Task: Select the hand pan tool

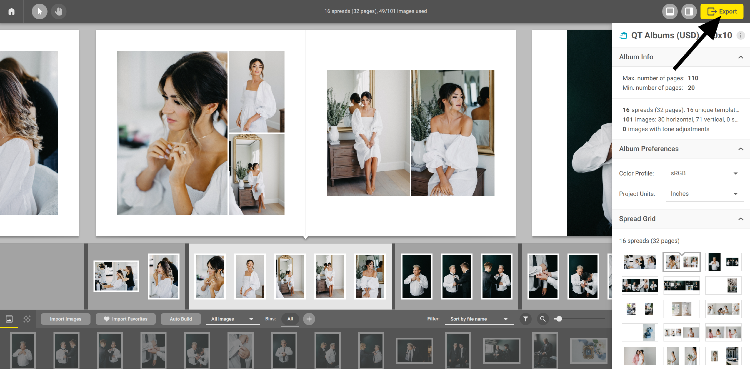Action: (58, 11)
